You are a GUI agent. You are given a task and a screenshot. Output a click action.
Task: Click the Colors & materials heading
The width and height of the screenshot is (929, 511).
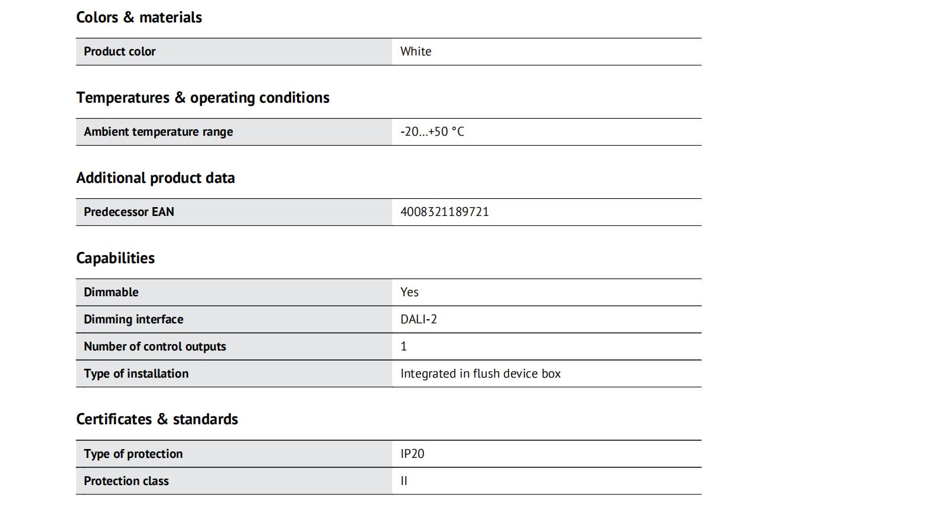click(x=139, y=18)
